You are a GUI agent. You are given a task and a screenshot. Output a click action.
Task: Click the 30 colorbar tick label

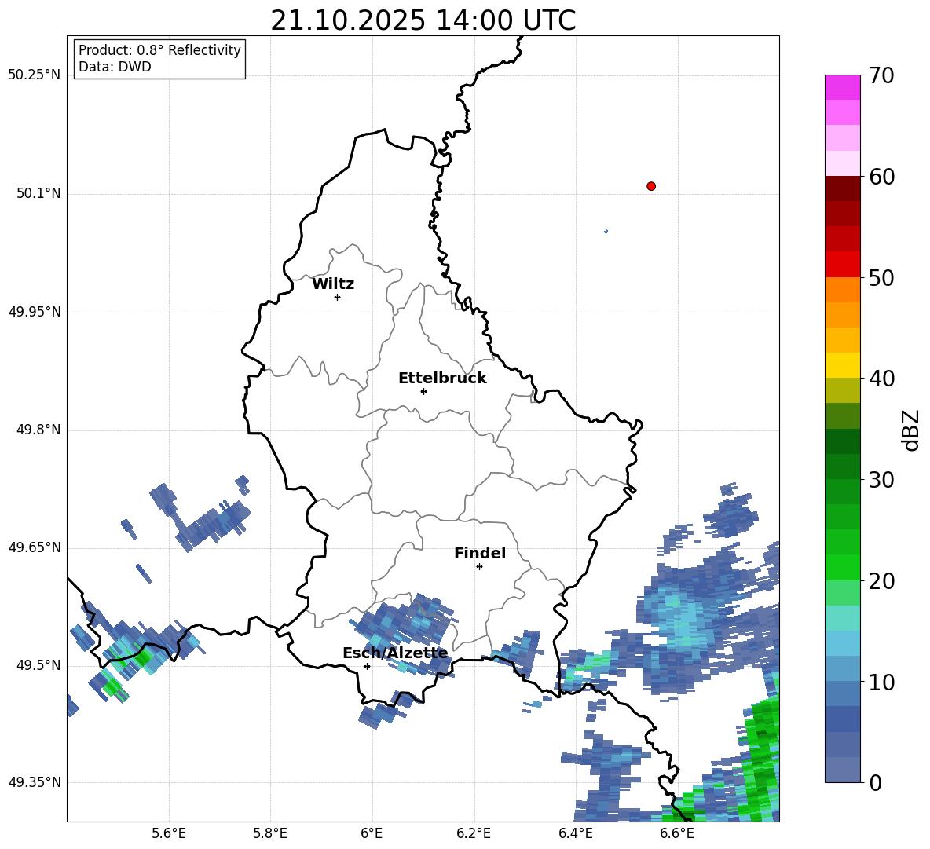click(881, 480)
